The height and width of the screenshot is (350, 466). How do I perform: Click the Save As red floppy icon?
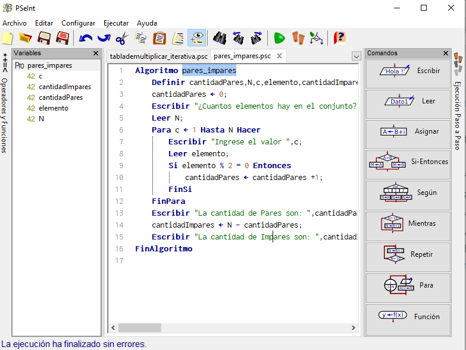[62, 38]
